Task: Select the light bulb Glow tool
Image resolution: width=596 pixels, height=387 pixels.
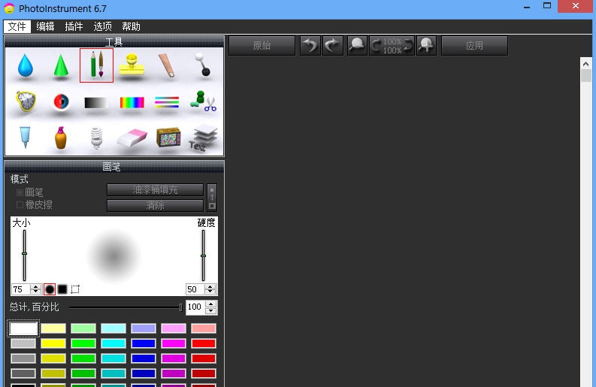Action: 96,138
